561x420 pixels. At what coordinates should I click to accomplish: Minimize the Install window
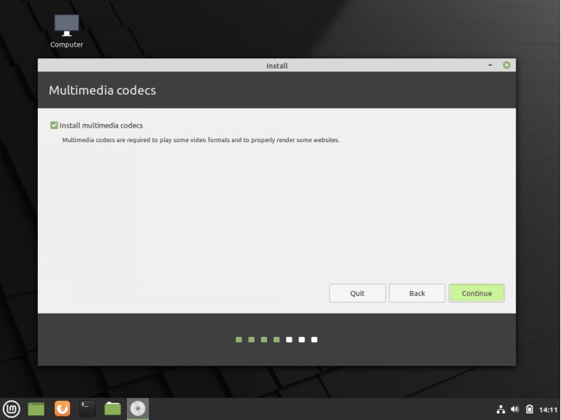(490, 65)
